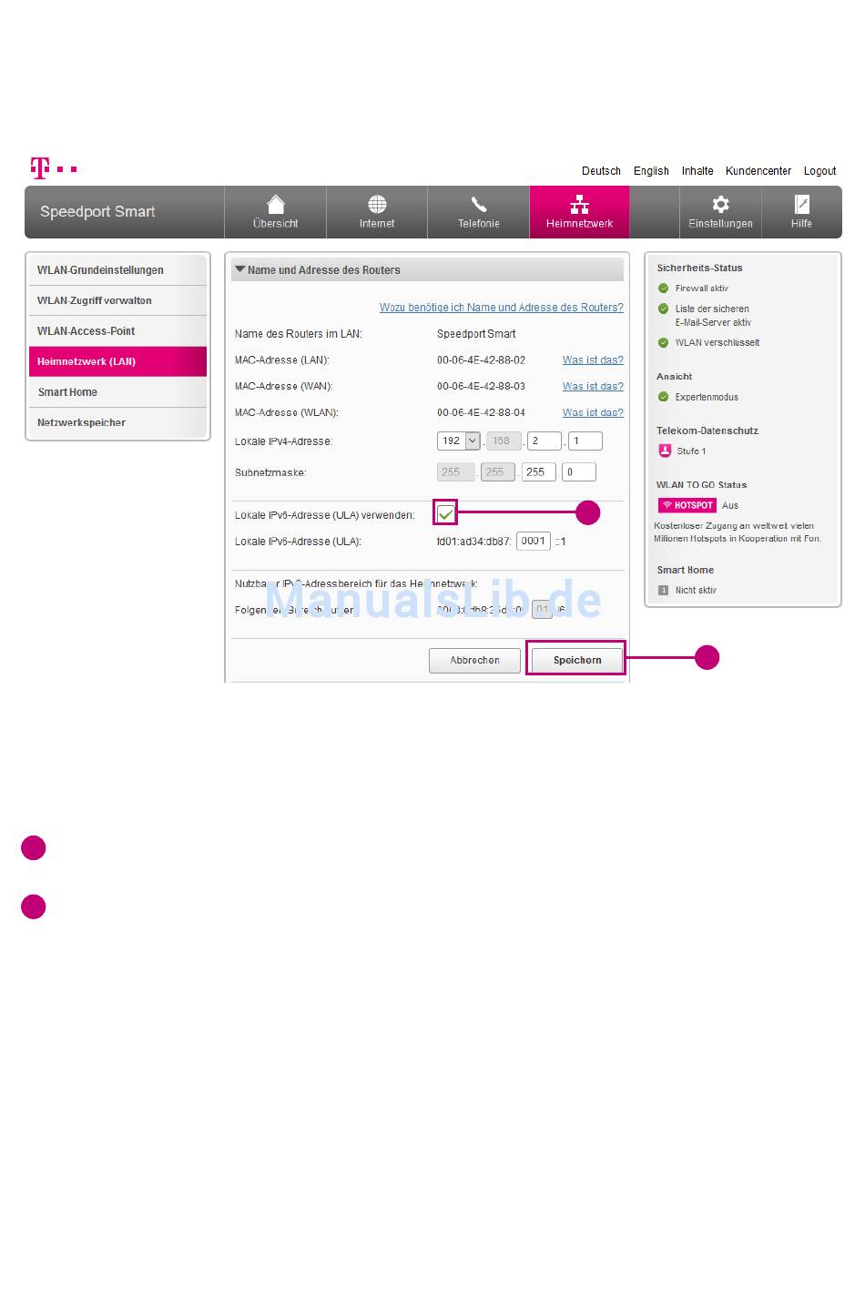The width and height of the screenshot is (865, 1297).
Task: Click the Logout link
Action: [x=819, y=171]
